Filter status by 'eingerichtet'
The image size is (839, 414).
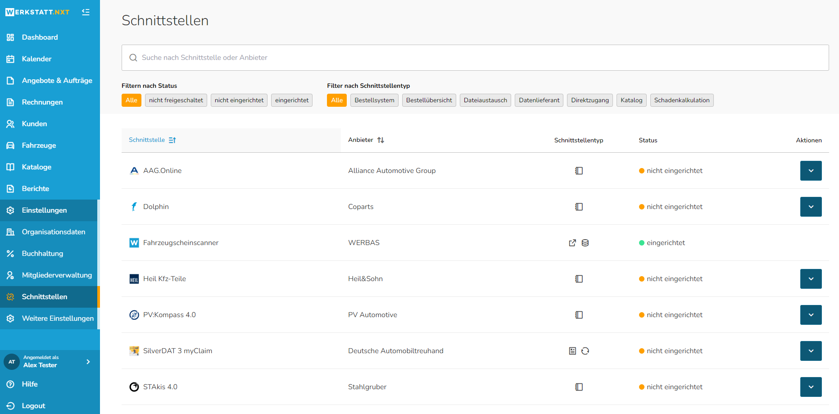pos(292,100)
